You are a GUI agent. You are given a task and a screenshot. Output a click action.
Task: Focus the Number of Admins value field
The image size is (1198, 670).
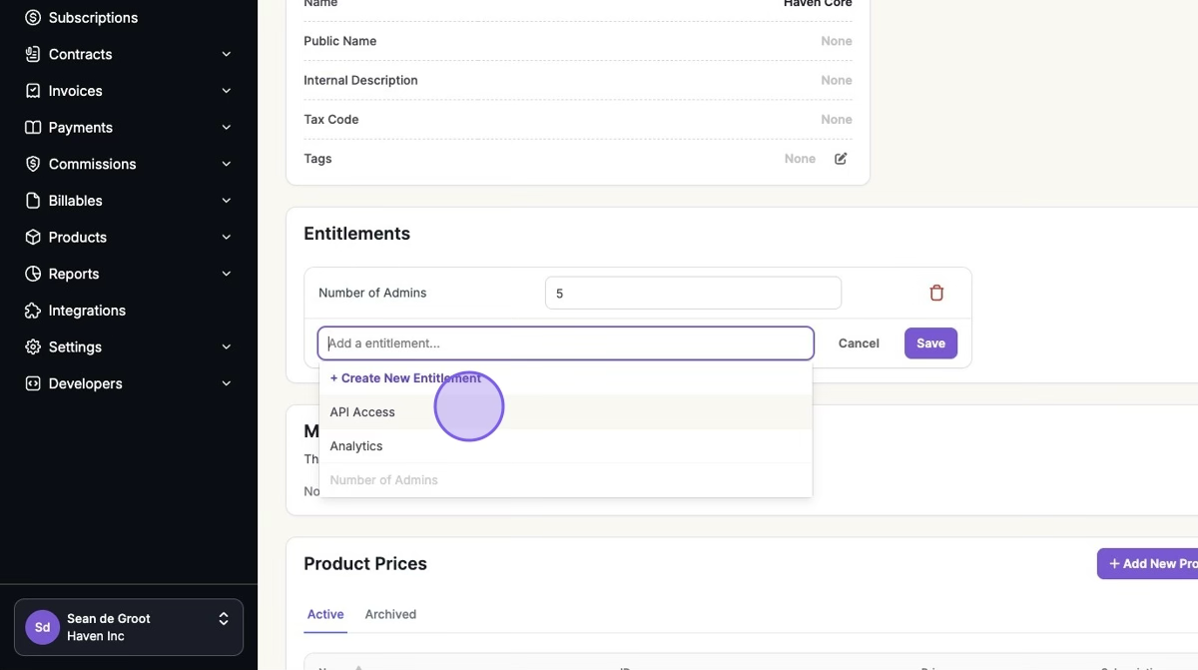[x=693, y=294]
